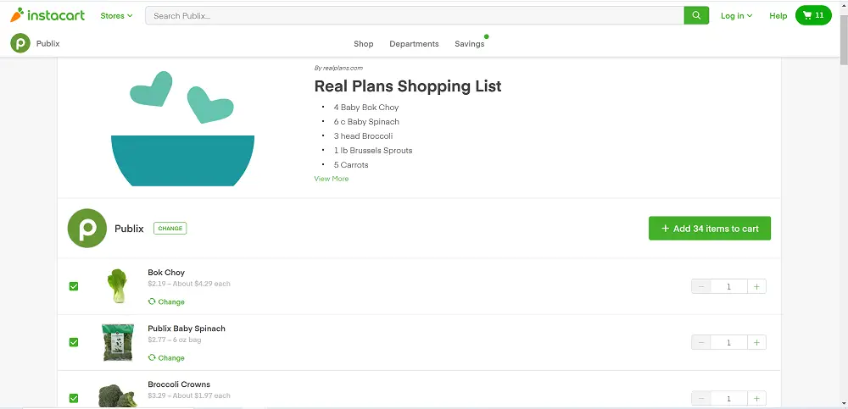Click the green search magnifier button

(696, 16)
